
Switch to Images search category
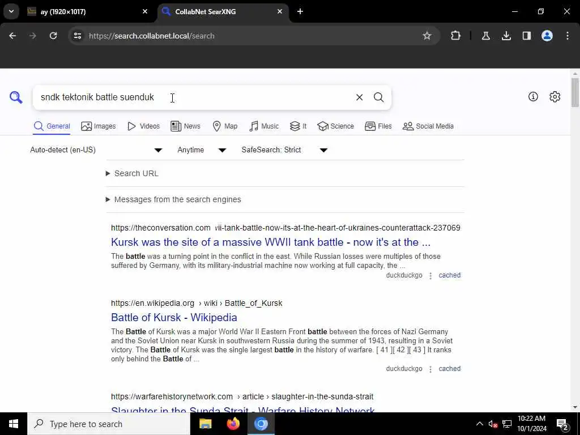click(x=99, y=126)
